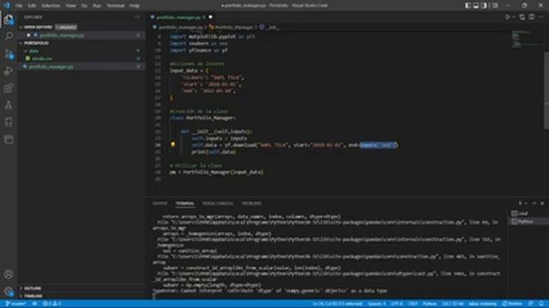Toggle Secondary Side Bar layout button
This screenshot has height=308, width=549.
[x=484, y=6]
